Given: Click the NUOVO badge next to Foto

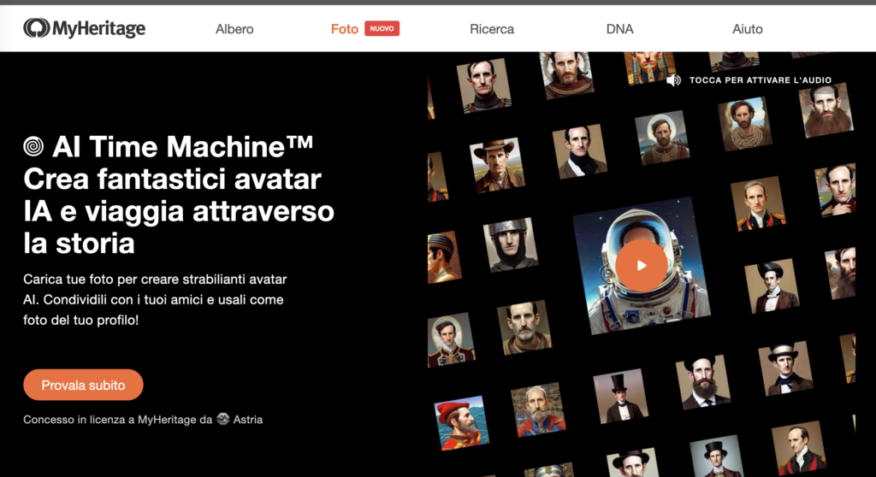Looking at the screenshot, I should pyautogui.click(x=382, y=28).
